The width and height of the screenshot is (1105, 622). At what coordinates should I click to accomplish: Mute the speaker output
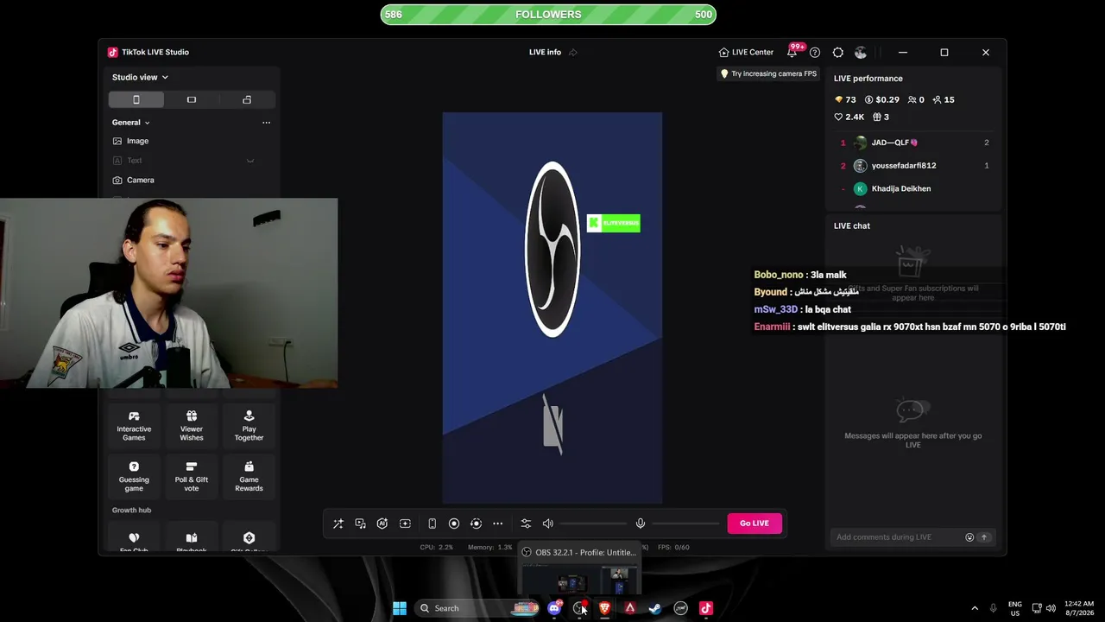pos(548,524)
